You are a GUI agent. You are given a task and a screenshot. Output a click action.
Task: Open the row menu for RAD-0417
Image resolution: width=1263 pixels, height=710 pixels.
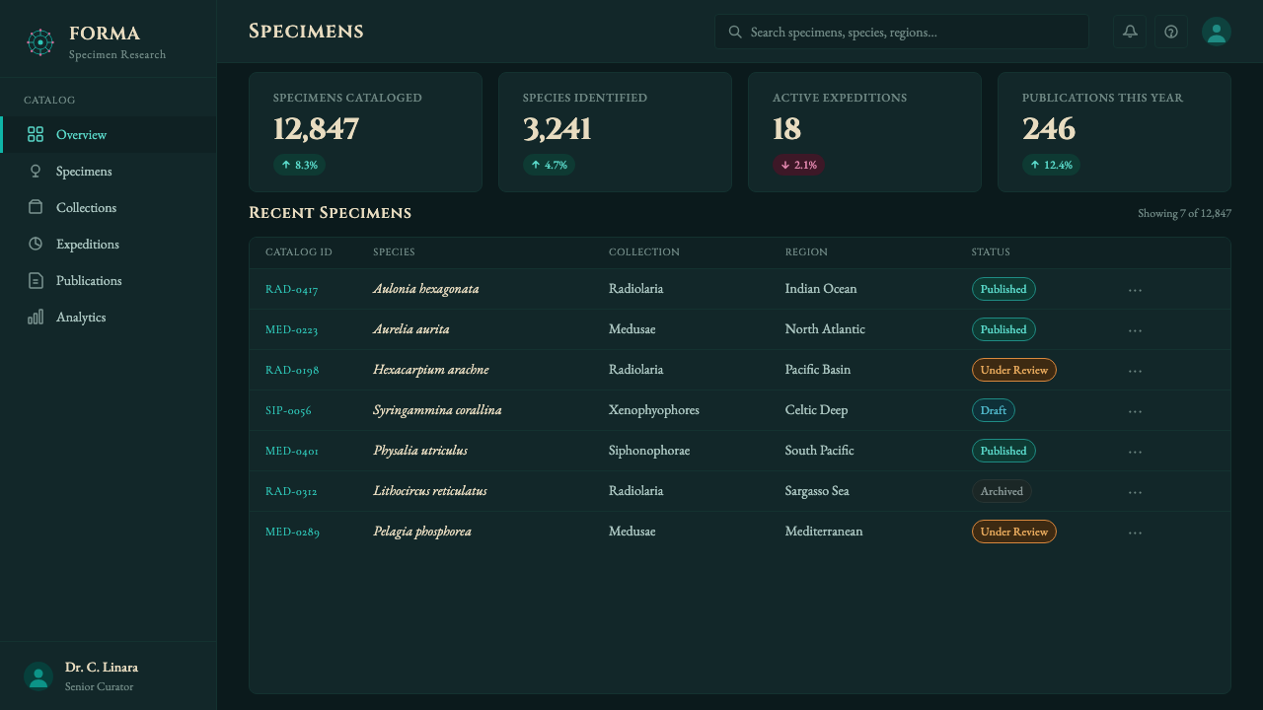(1135, 290)
